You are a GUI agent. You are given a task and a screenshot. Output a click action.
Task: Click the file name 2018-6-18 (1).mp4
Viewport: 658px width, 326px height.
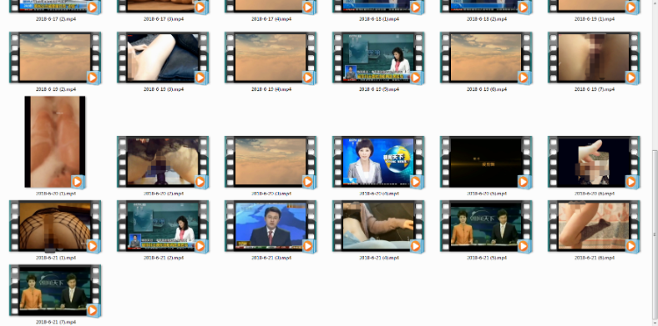379,19
